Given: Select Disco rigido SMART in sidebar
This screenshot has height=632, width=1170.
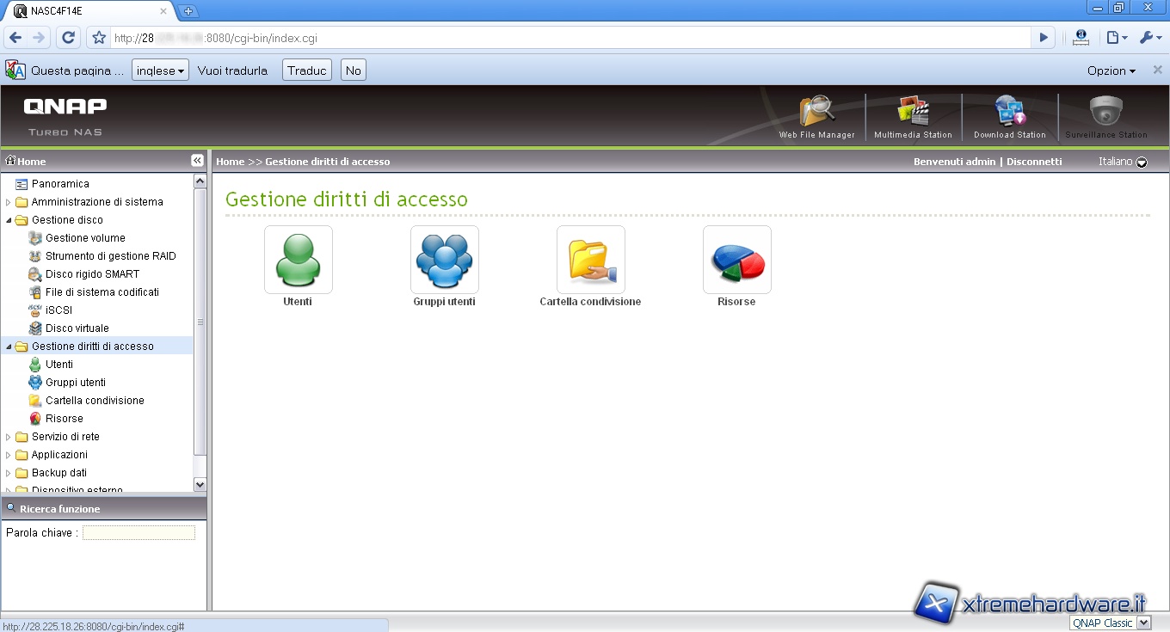Looking at the screenshot, I should tap(92, 274).
